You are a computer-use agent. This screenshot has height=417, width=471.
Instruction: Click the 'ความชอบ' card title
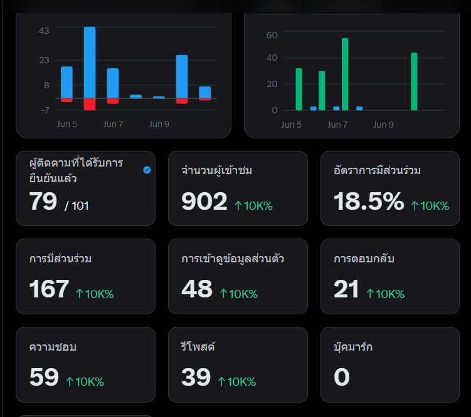click(x=53, y=347)
